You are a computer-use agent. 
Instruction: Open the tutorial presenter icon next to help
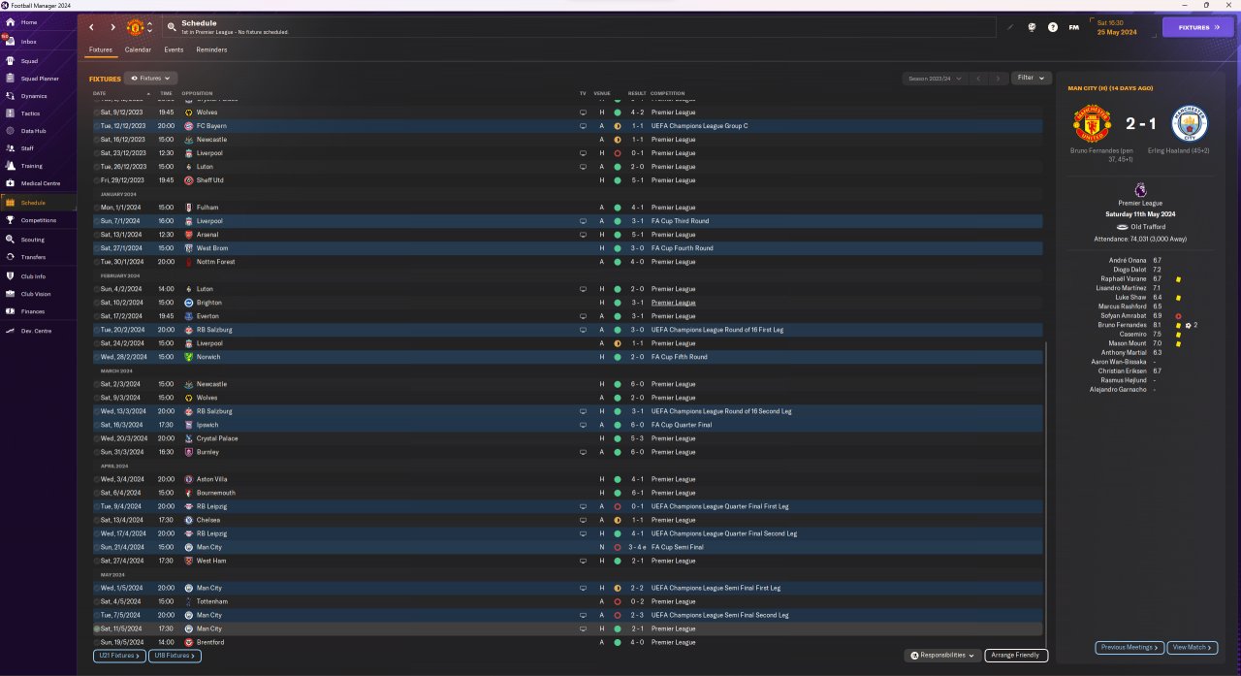(x=1032, y=27)
